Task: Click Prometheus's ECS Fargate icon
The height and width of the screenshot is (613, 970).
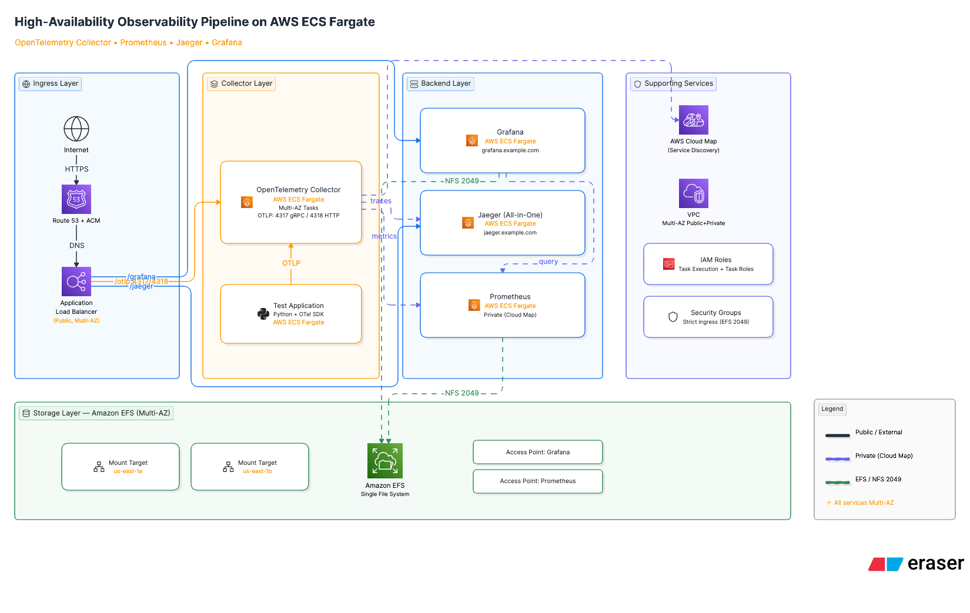Action: click(474, 305)
